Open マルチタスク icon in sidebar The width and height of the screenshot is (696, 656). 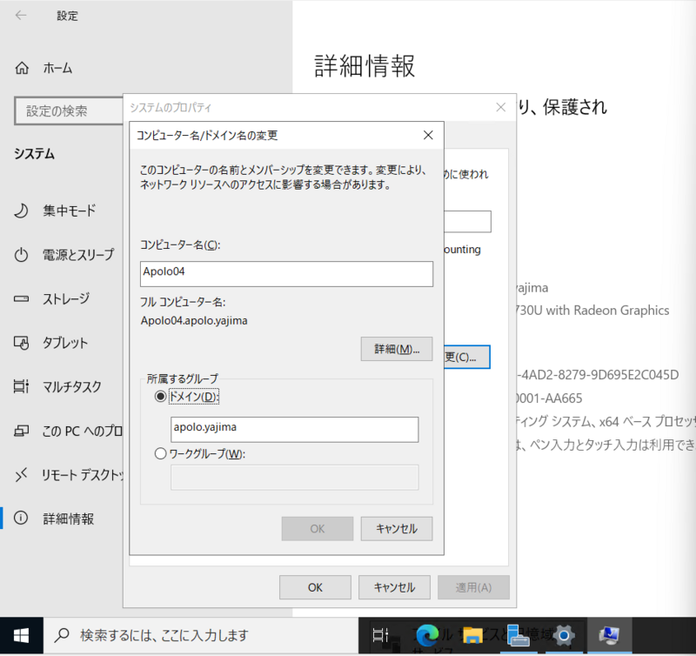21,386
